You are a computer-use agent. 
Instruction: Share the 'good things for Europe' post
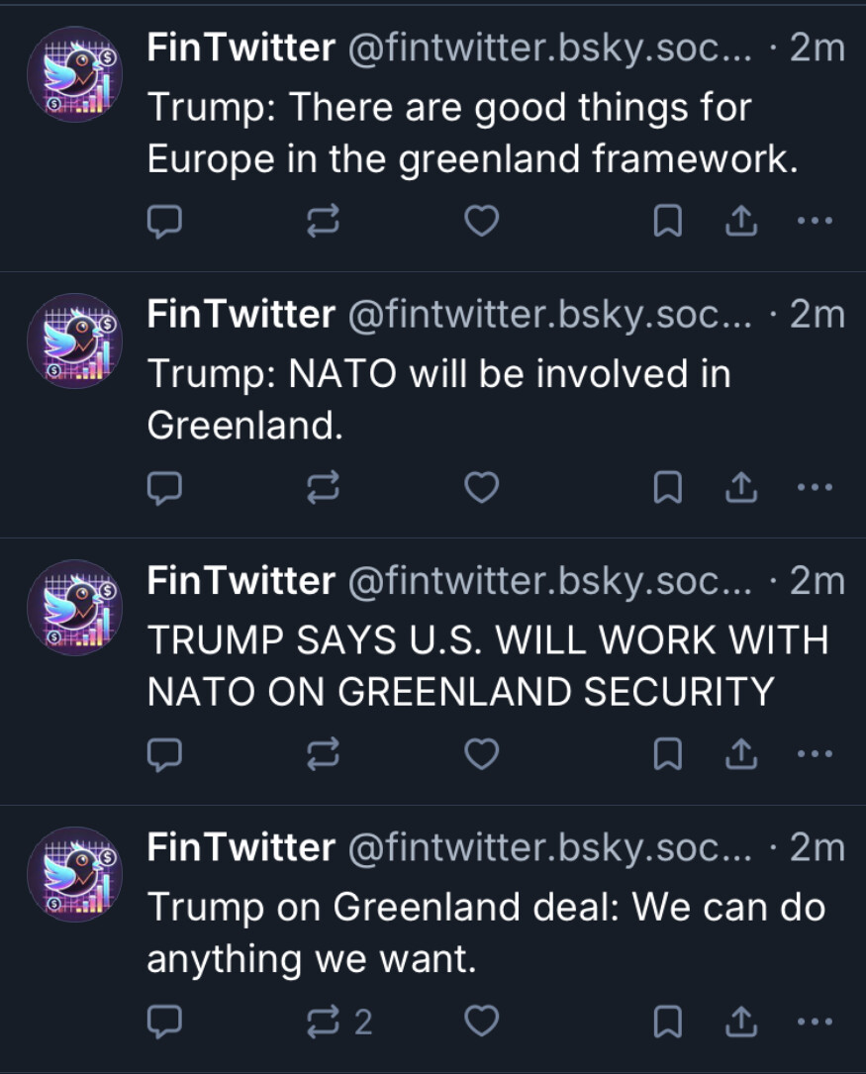coord(740,222)
